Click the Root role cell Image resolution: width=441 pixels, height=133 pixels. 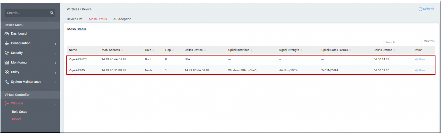click(x=148, y=59)
